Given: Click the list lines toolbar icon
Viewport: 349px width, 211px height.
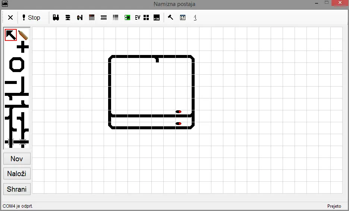Looking at the screenshot, I should tap(116, 17).
